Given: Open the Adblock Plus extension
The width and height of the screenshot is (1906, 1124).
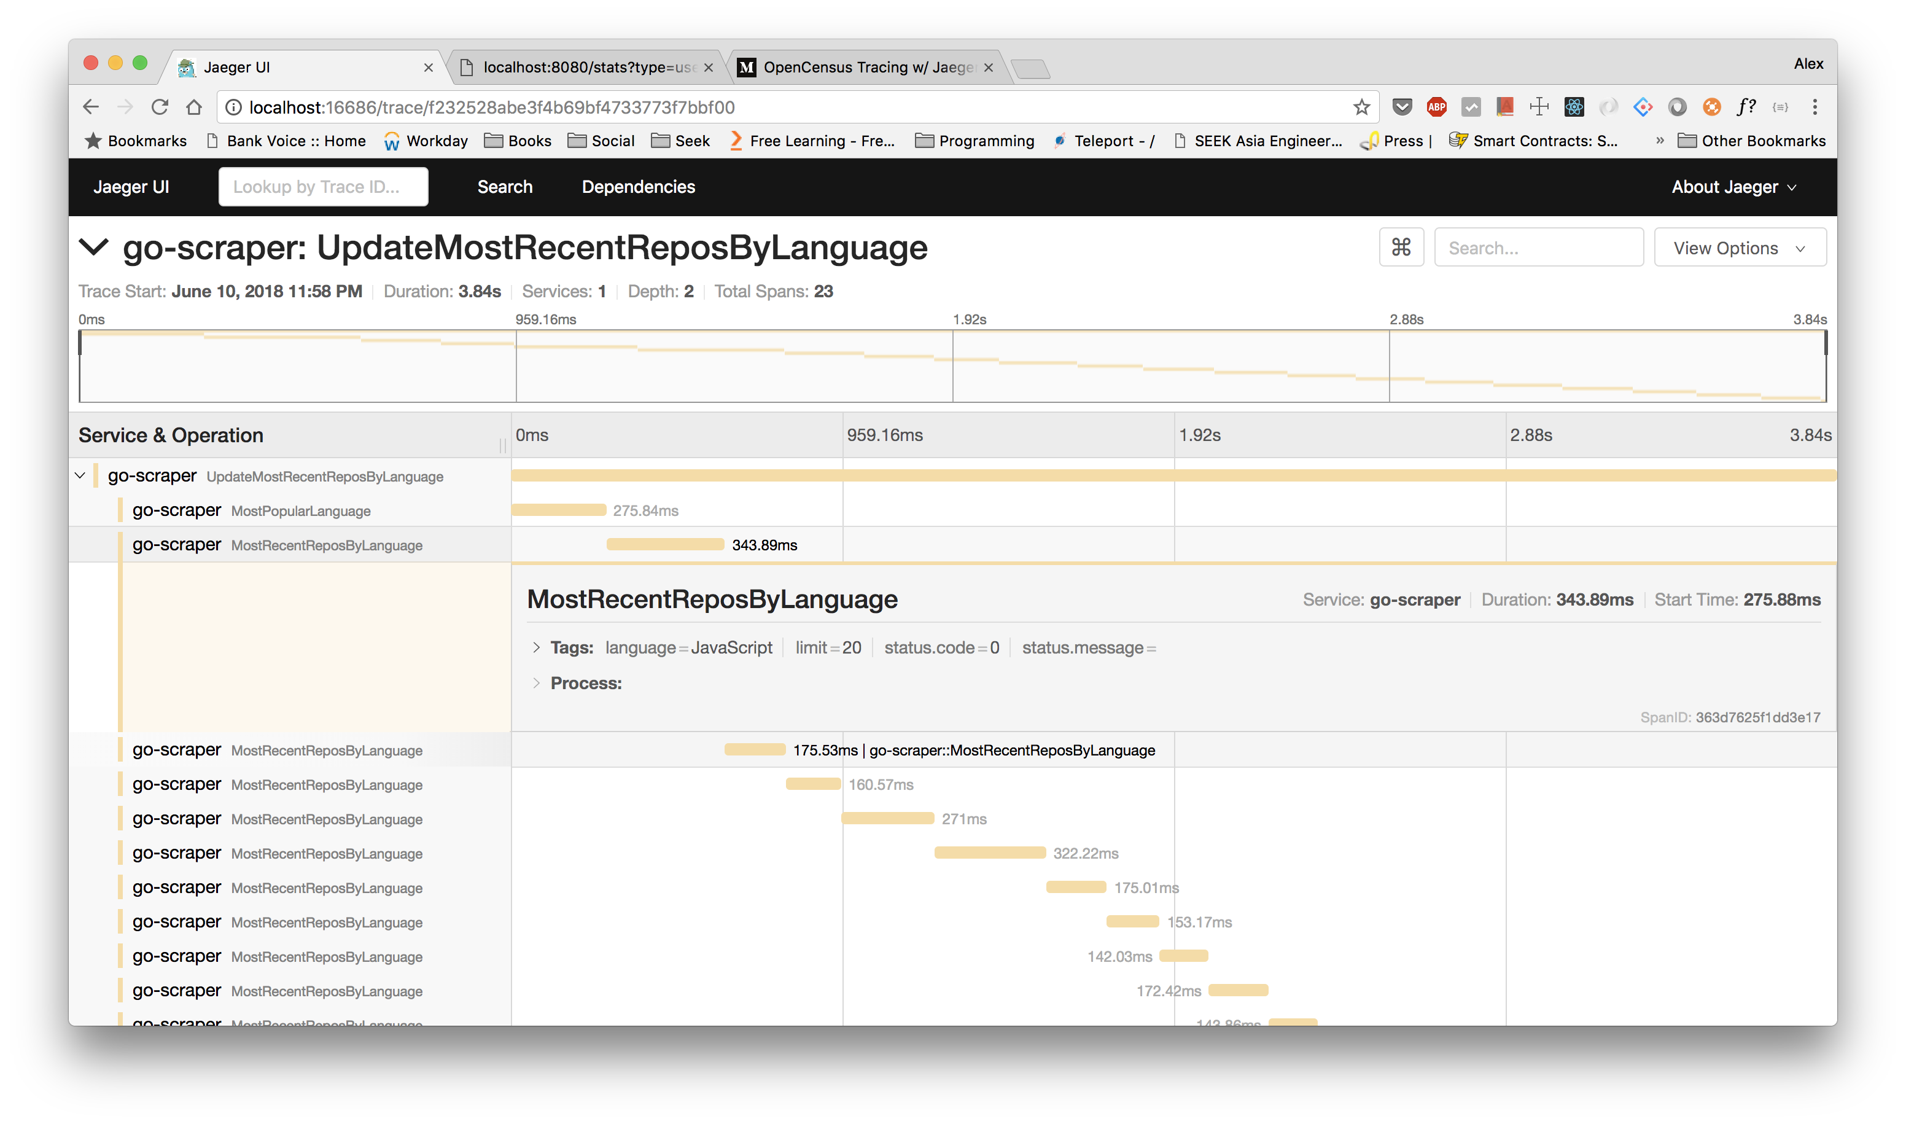Looking at the screenshot, I should tap(1436, 107).
